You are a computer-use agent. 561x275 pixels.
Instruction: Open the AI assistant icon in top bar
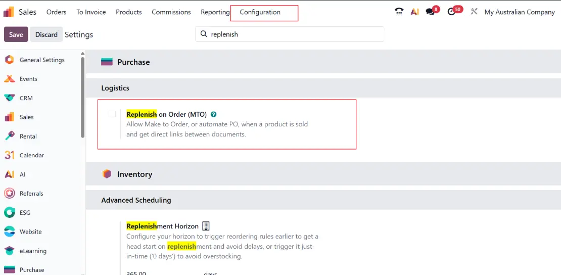(415, 12)
